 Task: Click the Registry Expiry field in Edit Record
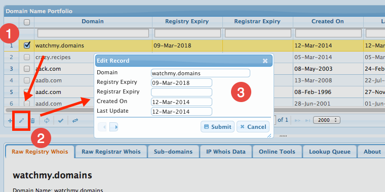[181, 82]
